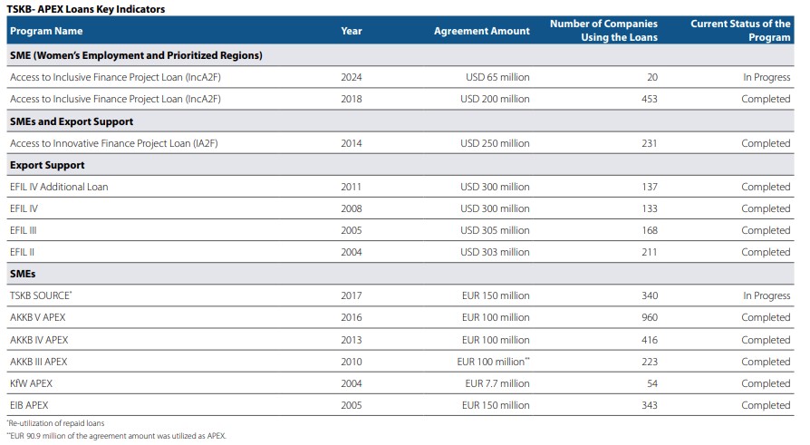Click the USD 65 million agreement amount

[497, 78]
